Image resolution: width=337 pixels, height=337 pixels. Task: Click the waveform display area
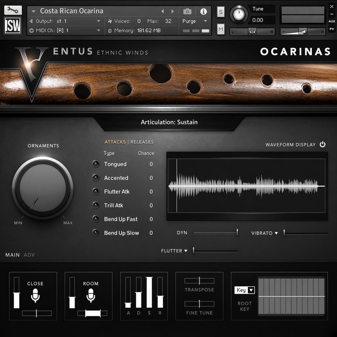pos(246,186)
